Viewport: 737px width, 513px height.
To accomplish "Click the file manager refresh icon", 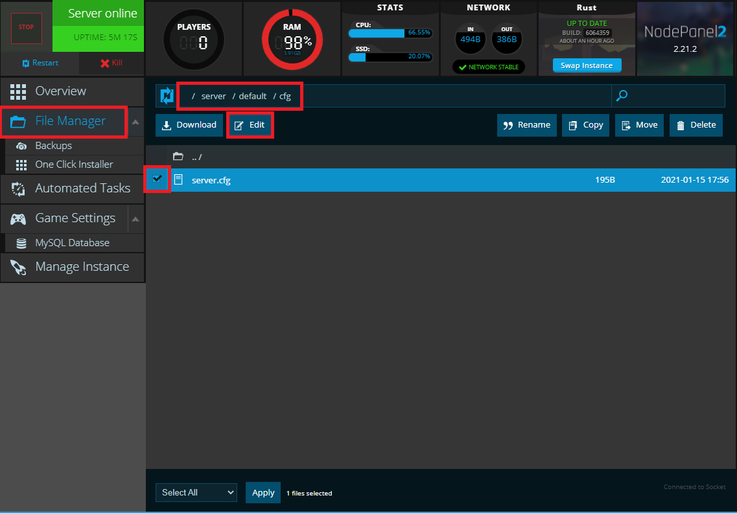I will click(167, 96).
